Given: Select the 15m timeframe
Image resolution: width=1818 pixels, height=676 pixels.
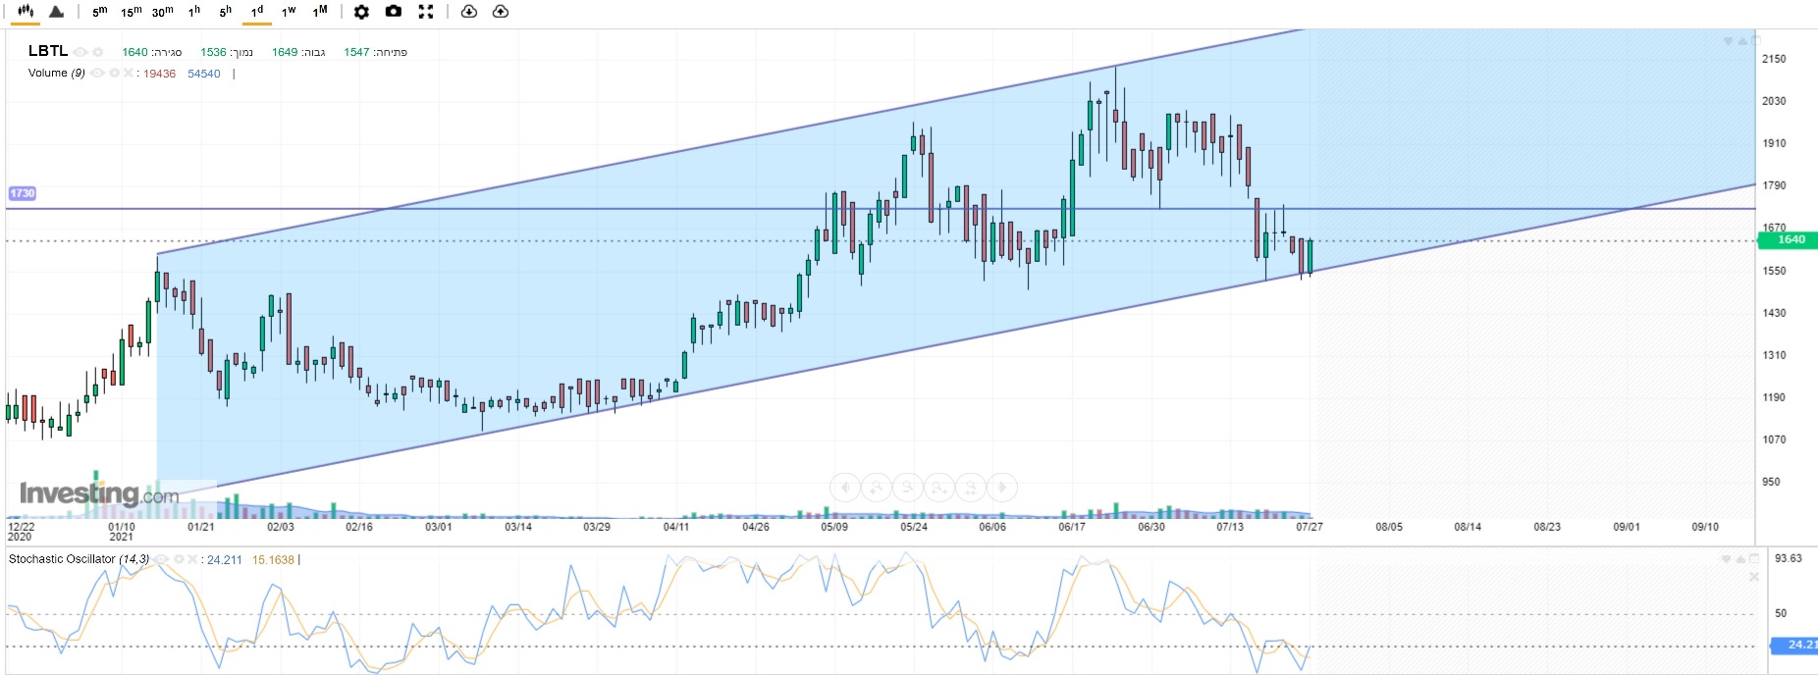Looking at the screenshot, I should pos(131,12).
